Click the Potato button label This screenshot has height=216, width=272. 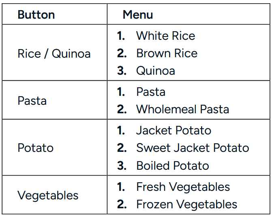coord(35,148)
